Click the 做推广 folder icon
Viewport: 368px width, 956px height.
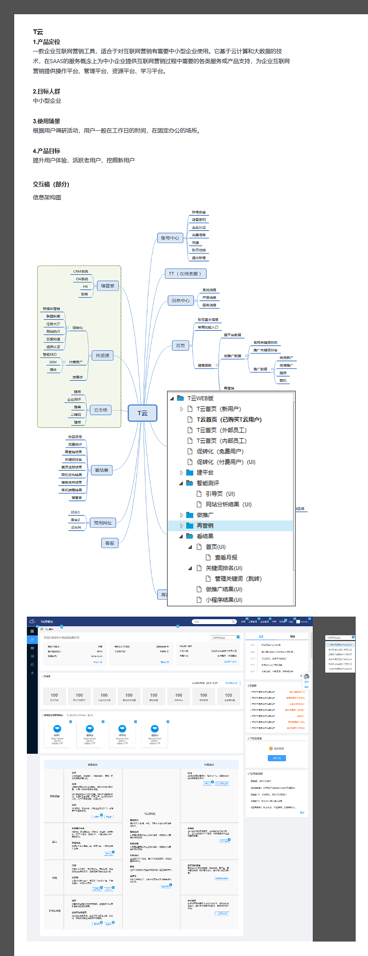pos(190,515)
